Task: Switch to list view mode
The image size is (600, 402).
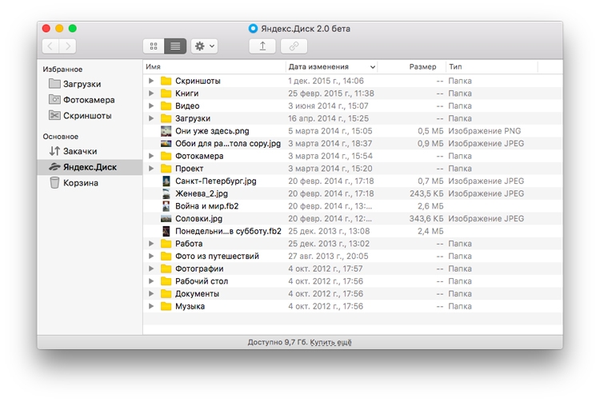Action: coord(175,46)
